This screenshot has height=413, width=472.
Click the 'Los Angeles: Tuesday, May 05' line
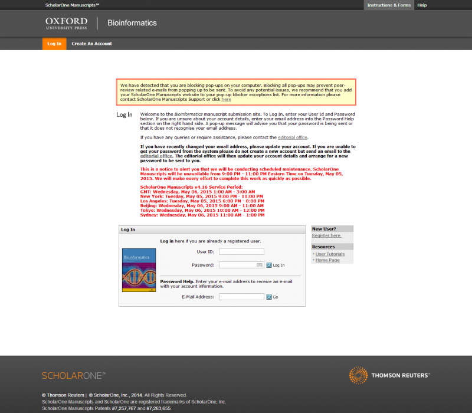(202, 201)
